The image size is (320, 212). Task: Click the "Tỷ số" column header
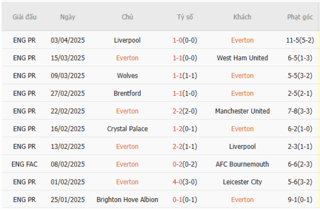click(x=185, y=17)
